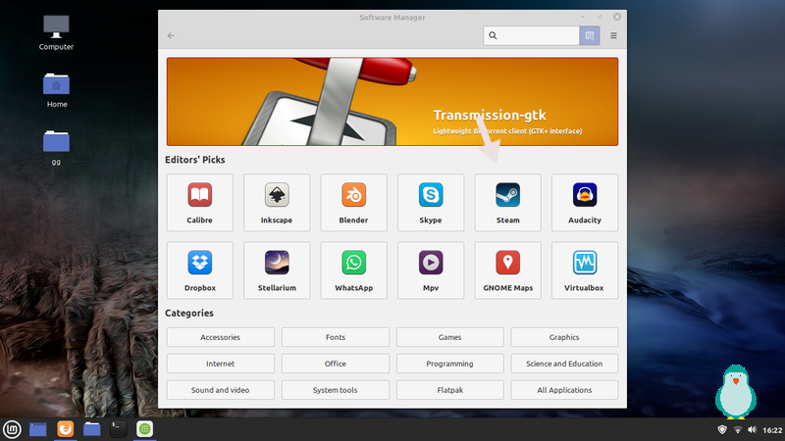Open the Audacity app tile

coord(585,203)
